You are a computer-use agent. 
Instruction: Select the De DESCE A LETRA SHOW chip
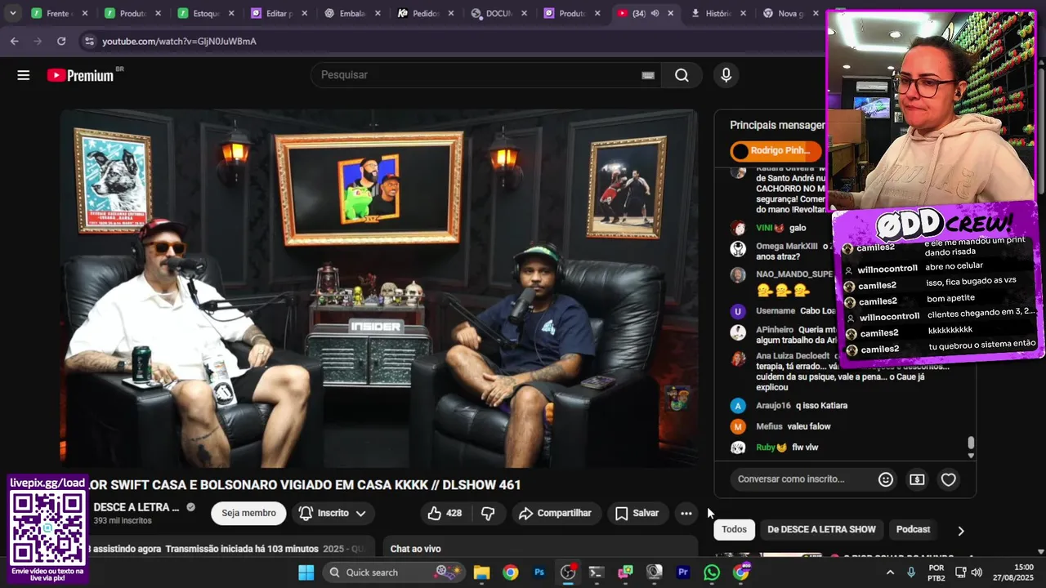pyautogui.click(x=821, y=529)
